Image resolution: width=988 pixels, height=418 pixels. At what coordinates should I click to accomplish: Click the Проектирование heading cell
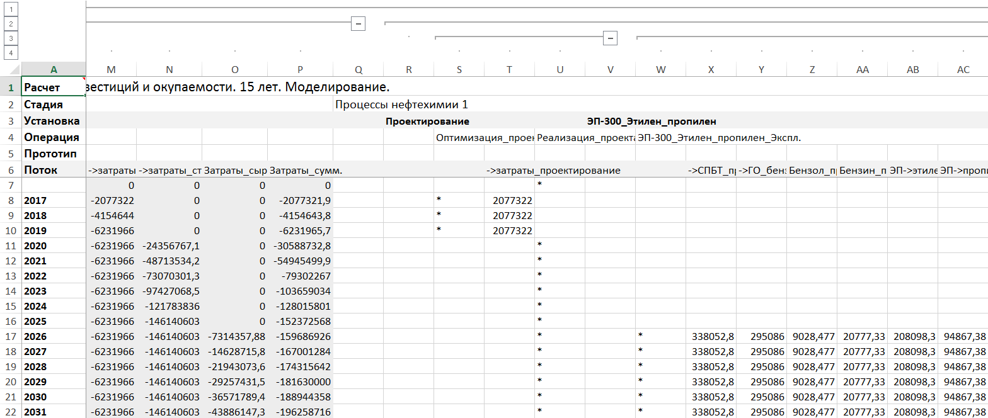click(x=427, y=121)
